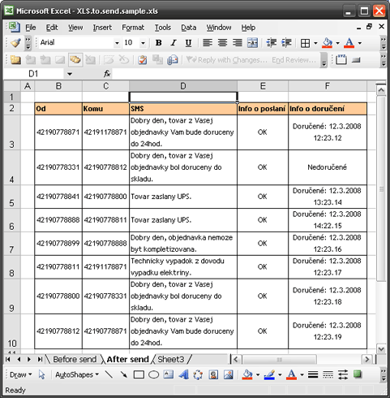Click the Create Outlook Task icon
Viewport: 390px width, 398px height.
click(142, 60)
